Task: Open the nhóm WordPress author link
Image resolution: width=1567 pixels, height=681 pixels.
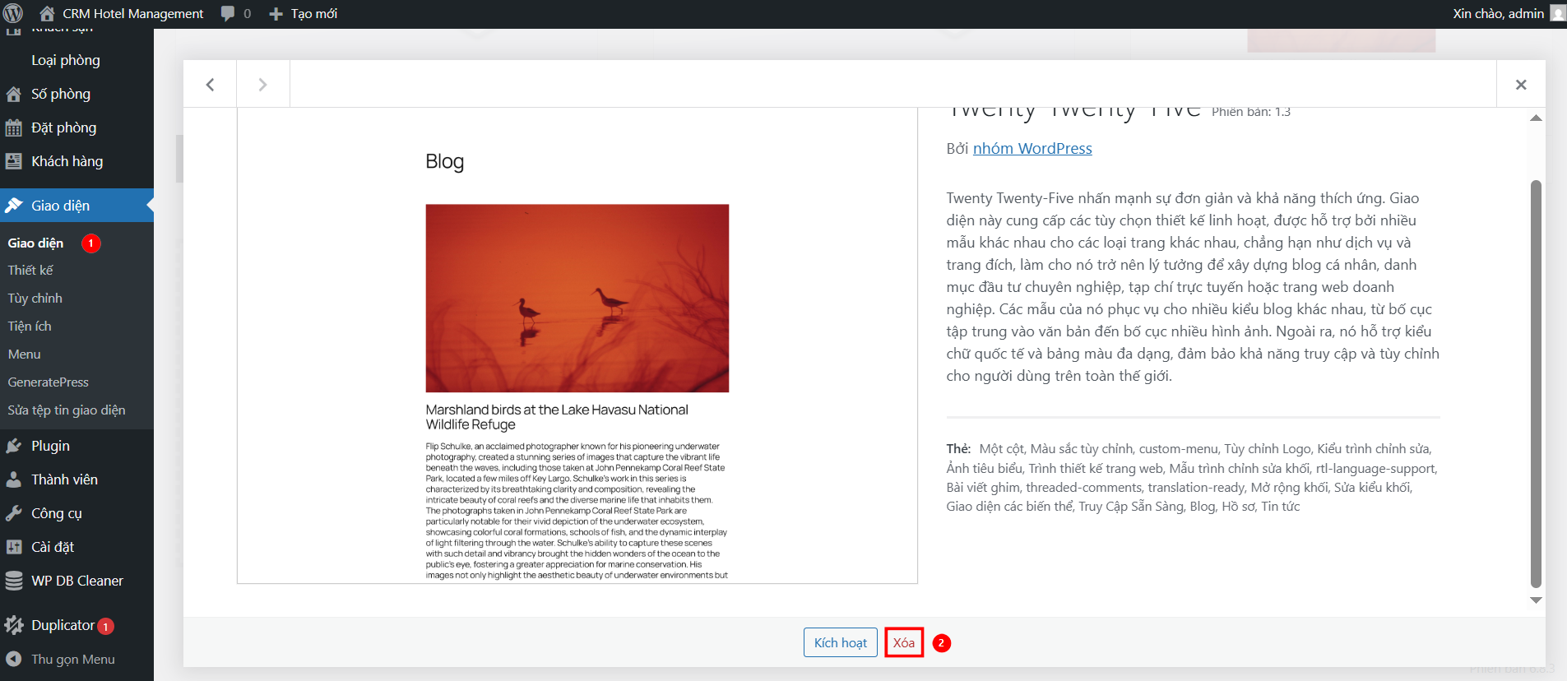Action: click(x=1032, y=148)
